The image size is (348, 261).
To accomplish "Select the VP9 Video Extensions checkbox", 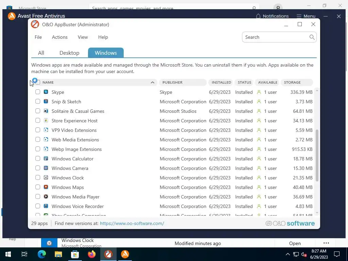I will point(38,130).
